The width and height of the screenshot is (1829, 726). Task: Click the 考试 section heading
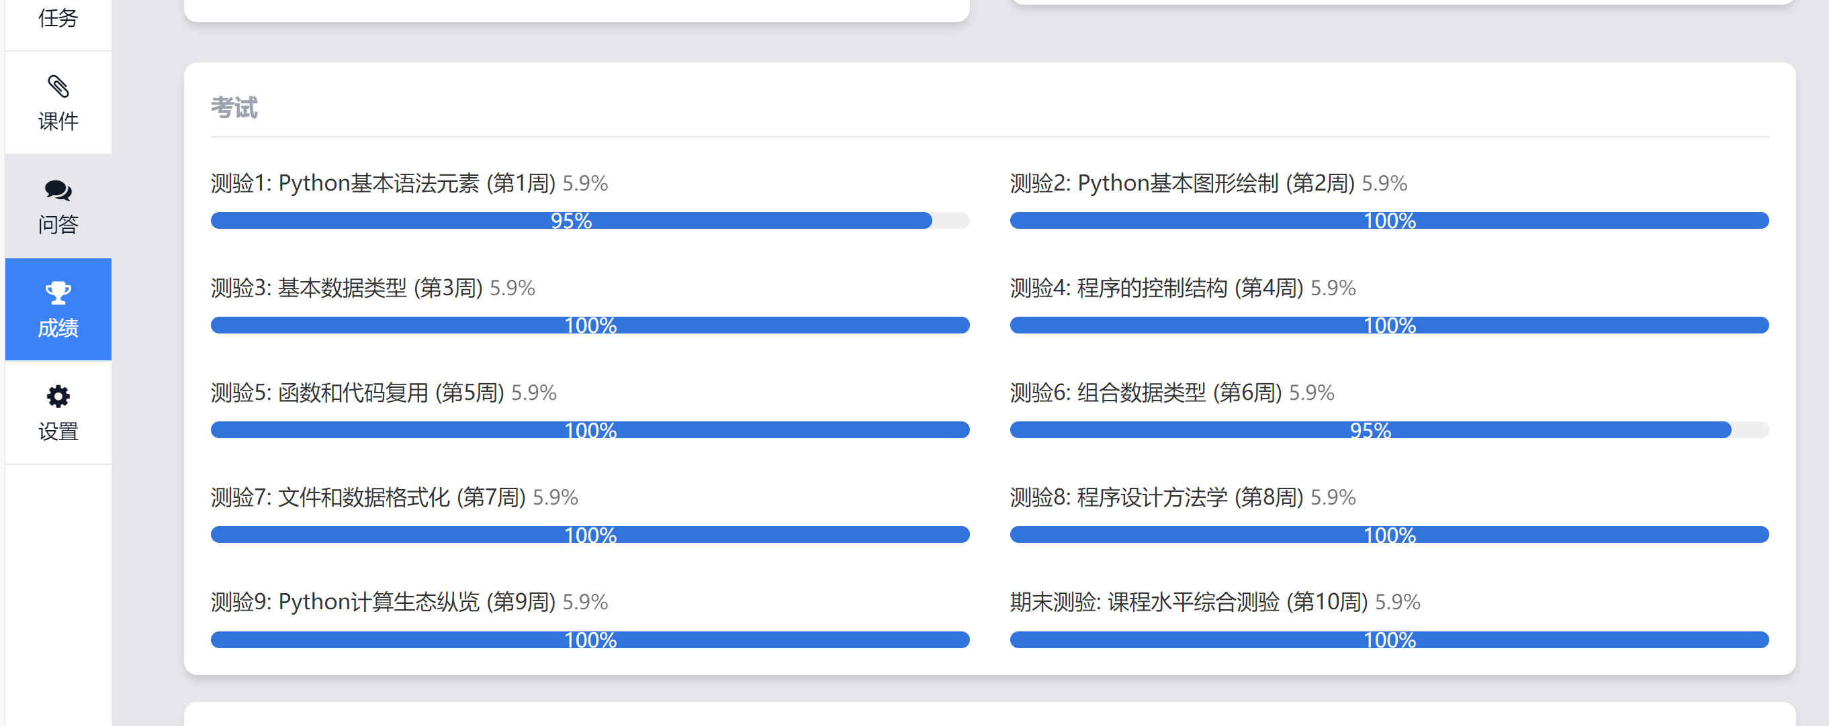pyautogui.click(x=234, y=108)
